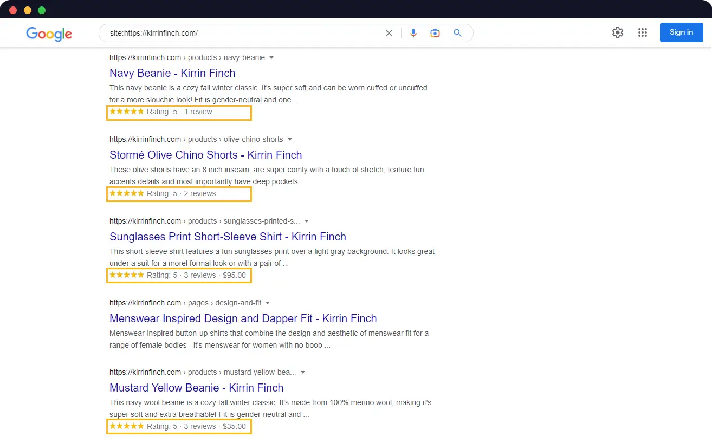Clear the search query using the X icon
Image resolution: width=712 pixels, height=443 pixels.
389,33
